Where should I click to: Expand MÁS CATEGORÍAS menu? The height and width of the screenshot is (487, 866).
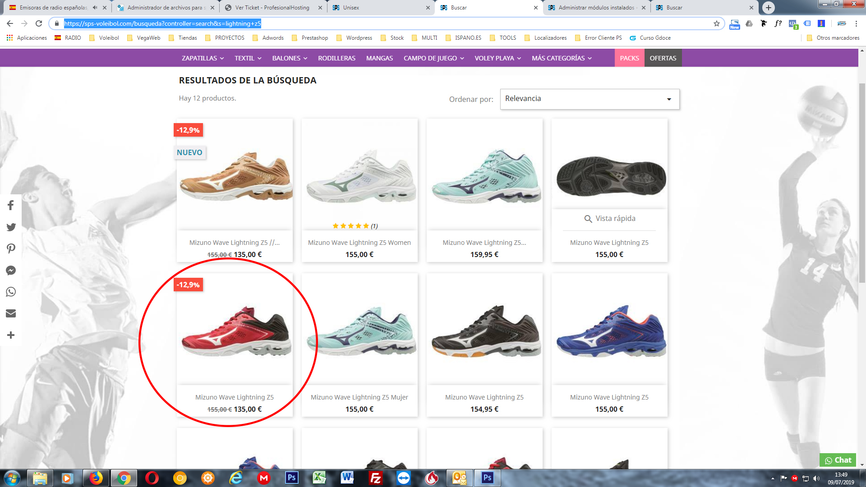(x=562, y=58)
